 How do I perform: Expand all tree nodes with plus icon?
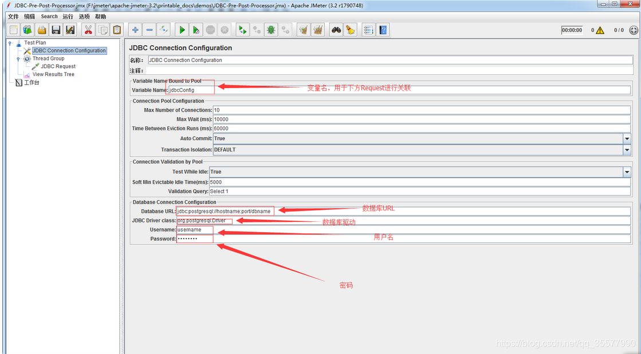pyautogui.click(x=135, y=30)
